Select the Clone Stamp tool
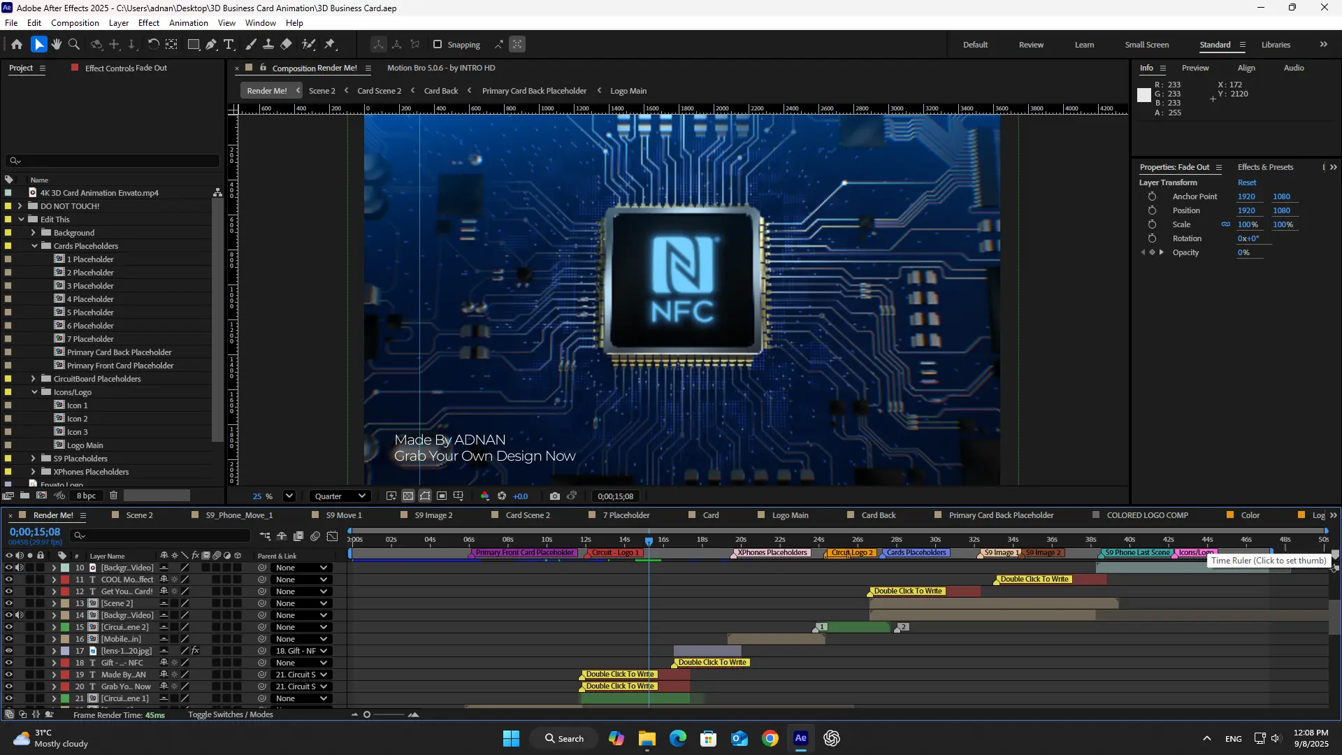Screen dimensions: 1342x755 click(268, 44)
